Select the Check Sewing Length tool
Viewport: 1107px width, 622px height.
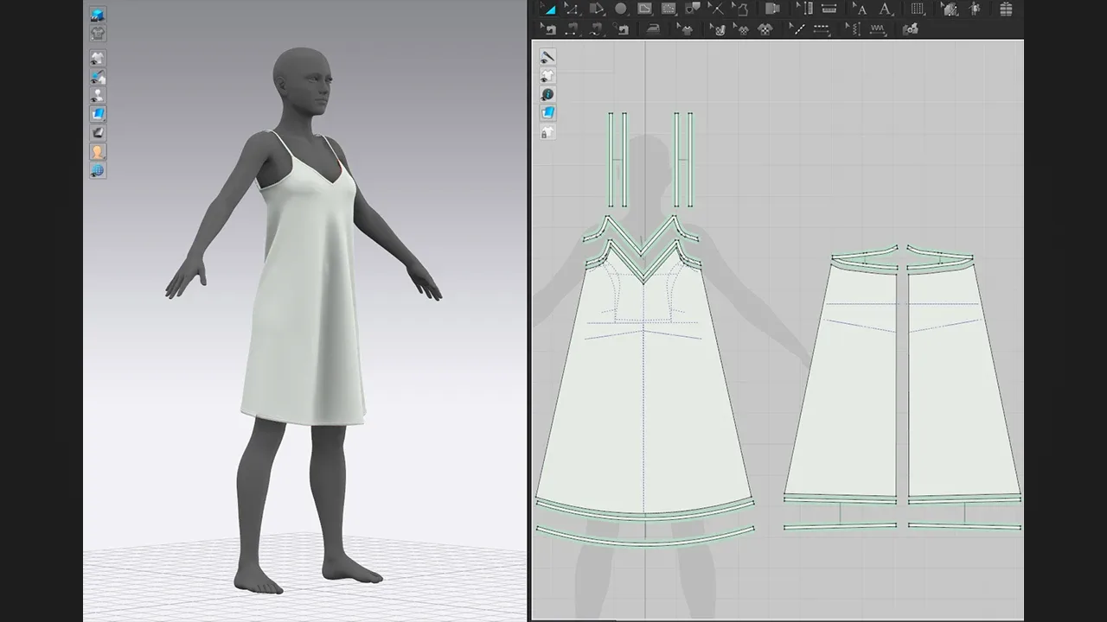pos(620,29)
